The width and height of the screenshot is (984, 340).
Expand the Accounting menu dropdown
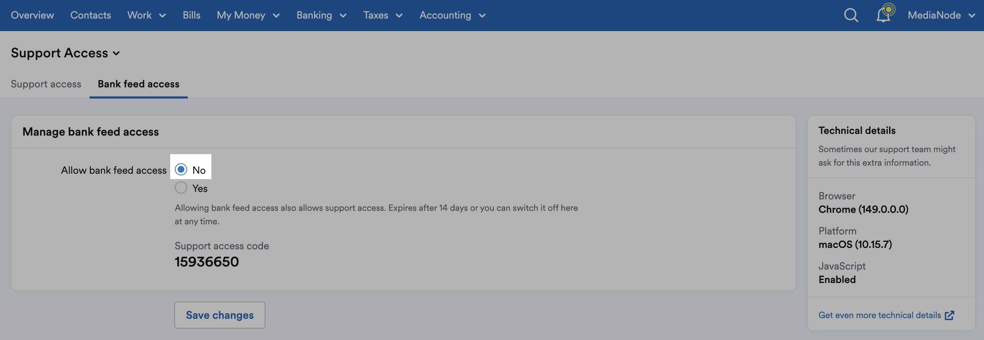(452, 15)
